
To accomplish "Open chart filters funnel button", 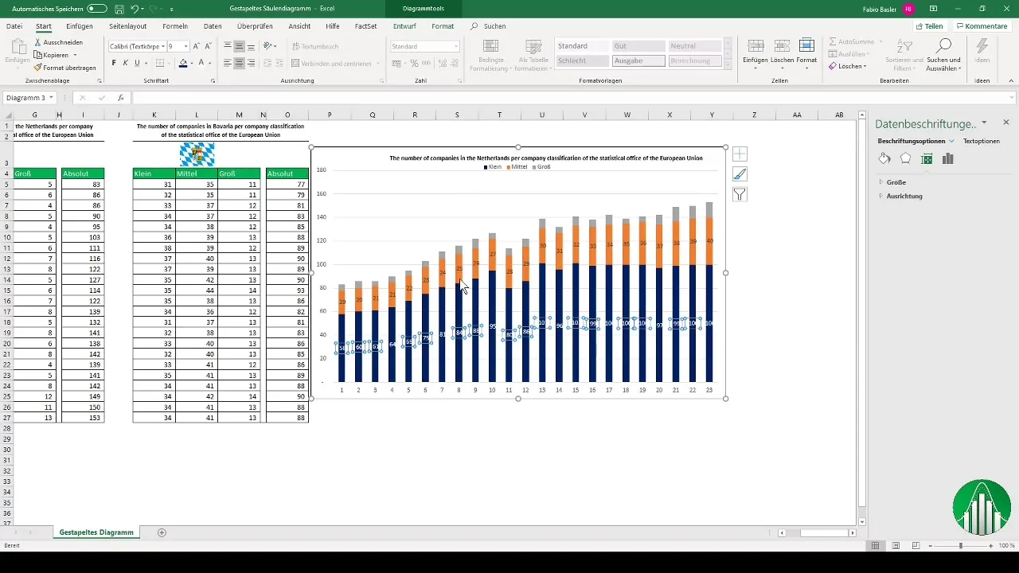I will [740, 194].
